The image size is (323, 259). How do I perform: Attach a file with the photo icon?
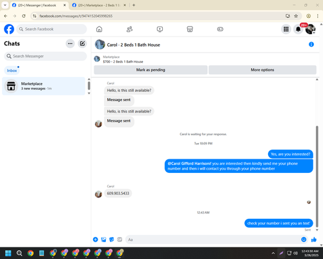pyautogui.click(x=103, y=240)
